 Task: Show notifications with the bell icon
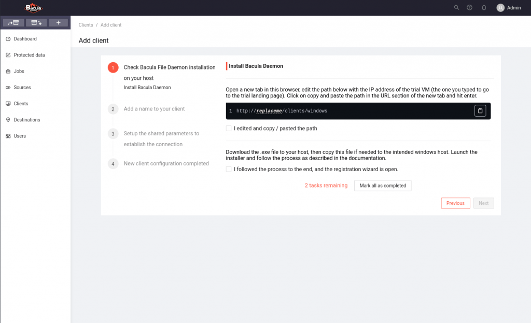(x=484, y=8)
